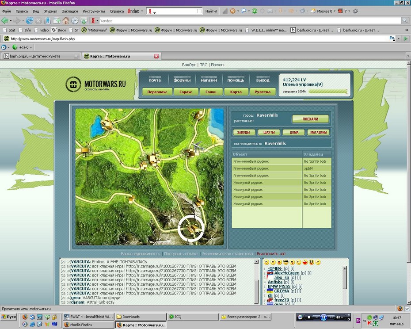The width and height of the screenshot is (411, 329).
Task: Open the address bar history dropdown
Action: (x=399, y=38)
